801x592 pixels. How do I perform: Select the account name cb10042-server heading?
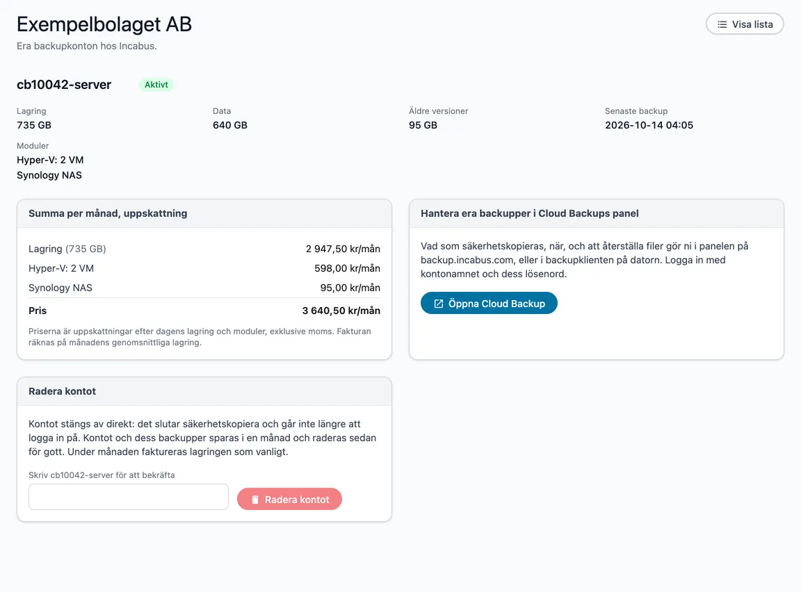pos(64,85)
